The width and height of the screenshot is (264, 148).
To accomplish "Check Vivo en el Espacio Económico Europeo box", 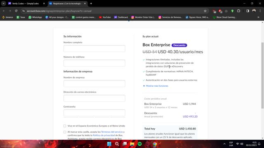I will 65,126.
